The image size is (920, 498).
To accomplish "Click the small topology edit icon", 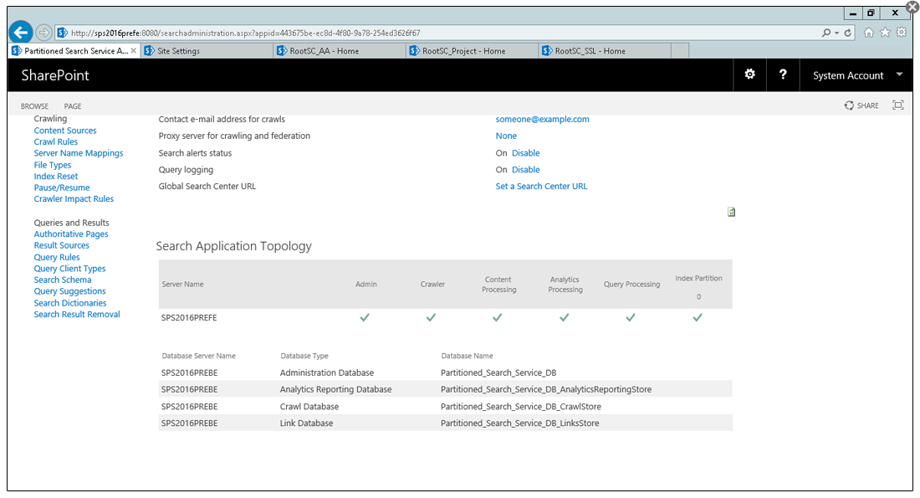I will (731, 212).
